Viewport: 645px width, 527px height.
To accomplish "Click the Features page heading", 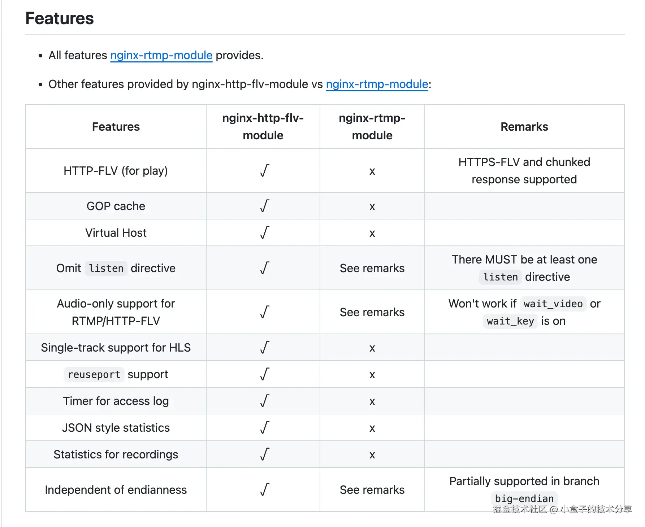I will pyautogui.click(x=60, y=18).
